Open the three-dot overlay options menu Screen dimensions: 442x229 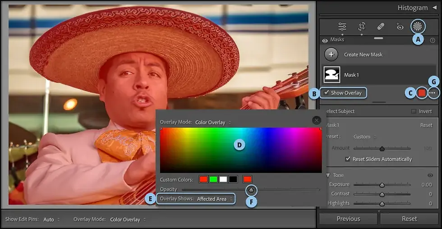pos(433,93)
